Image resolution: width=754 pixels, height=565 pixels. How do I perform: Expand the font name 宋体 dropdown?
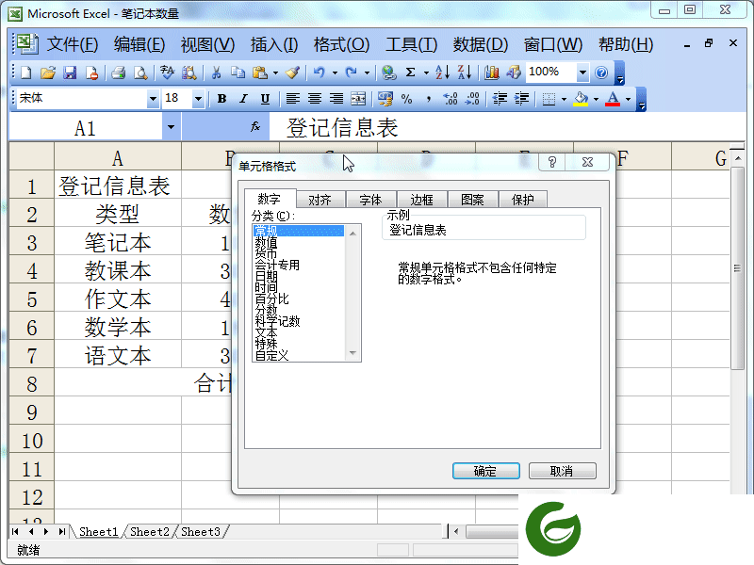point(153,99)
